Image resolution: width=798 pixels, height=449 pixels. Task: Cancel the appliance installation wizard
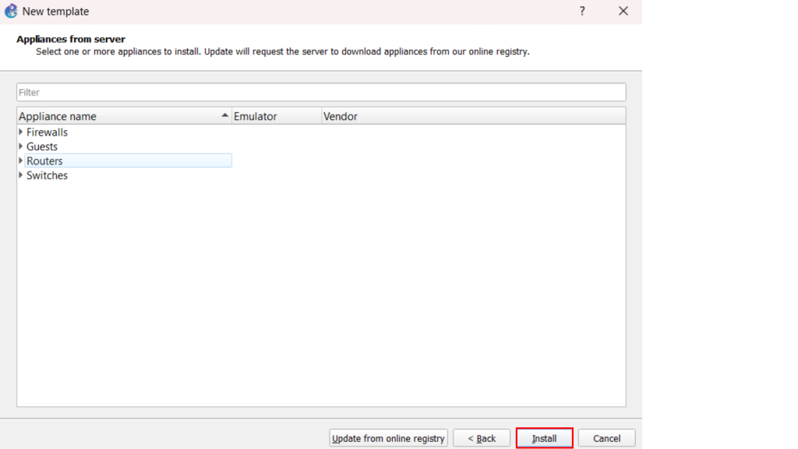(x=606, y=438)
